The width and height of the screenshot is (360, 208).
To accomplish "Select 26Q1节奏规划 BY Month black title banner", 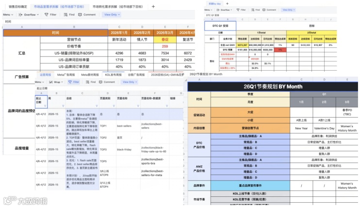I will point(273,87).
